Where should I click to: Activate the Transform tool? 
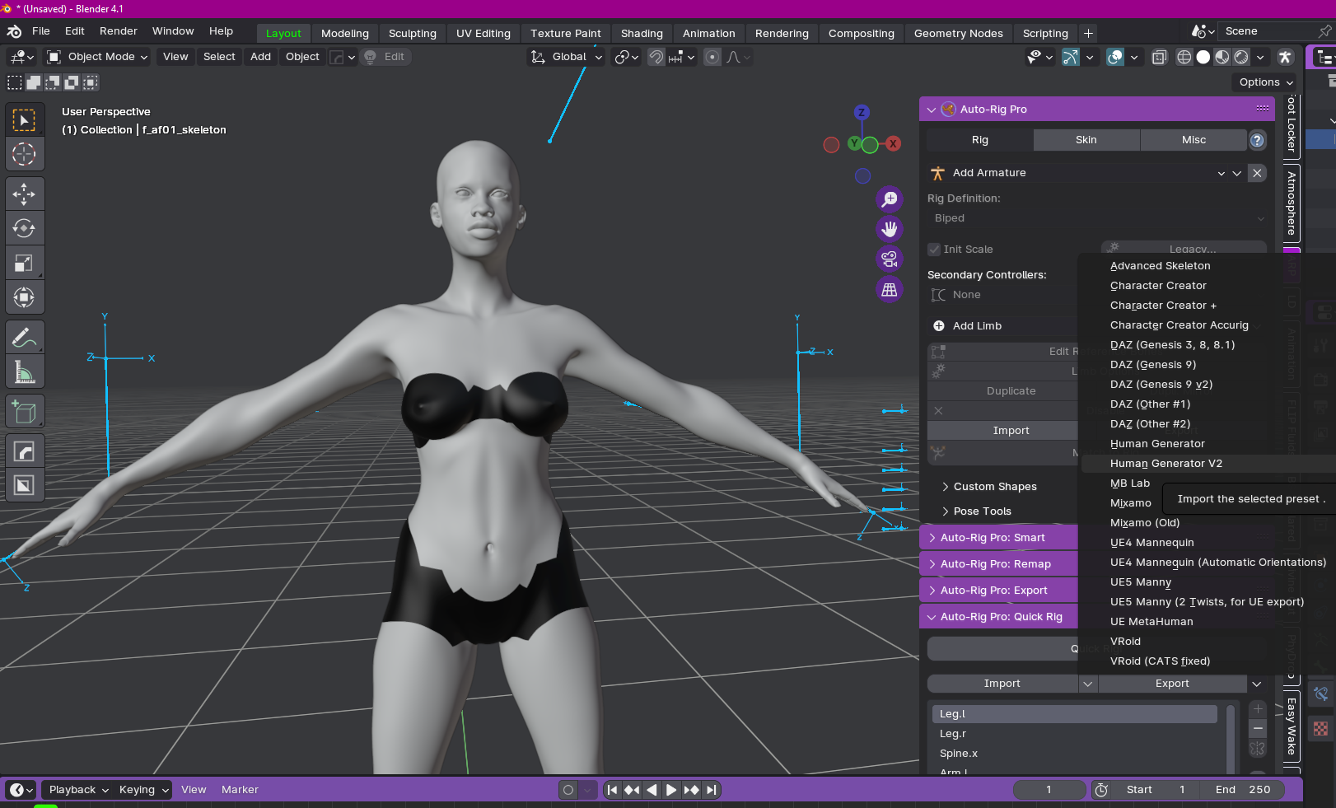[x=24, y=297]
